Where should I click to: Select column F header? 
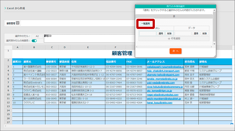coord(115,47)
